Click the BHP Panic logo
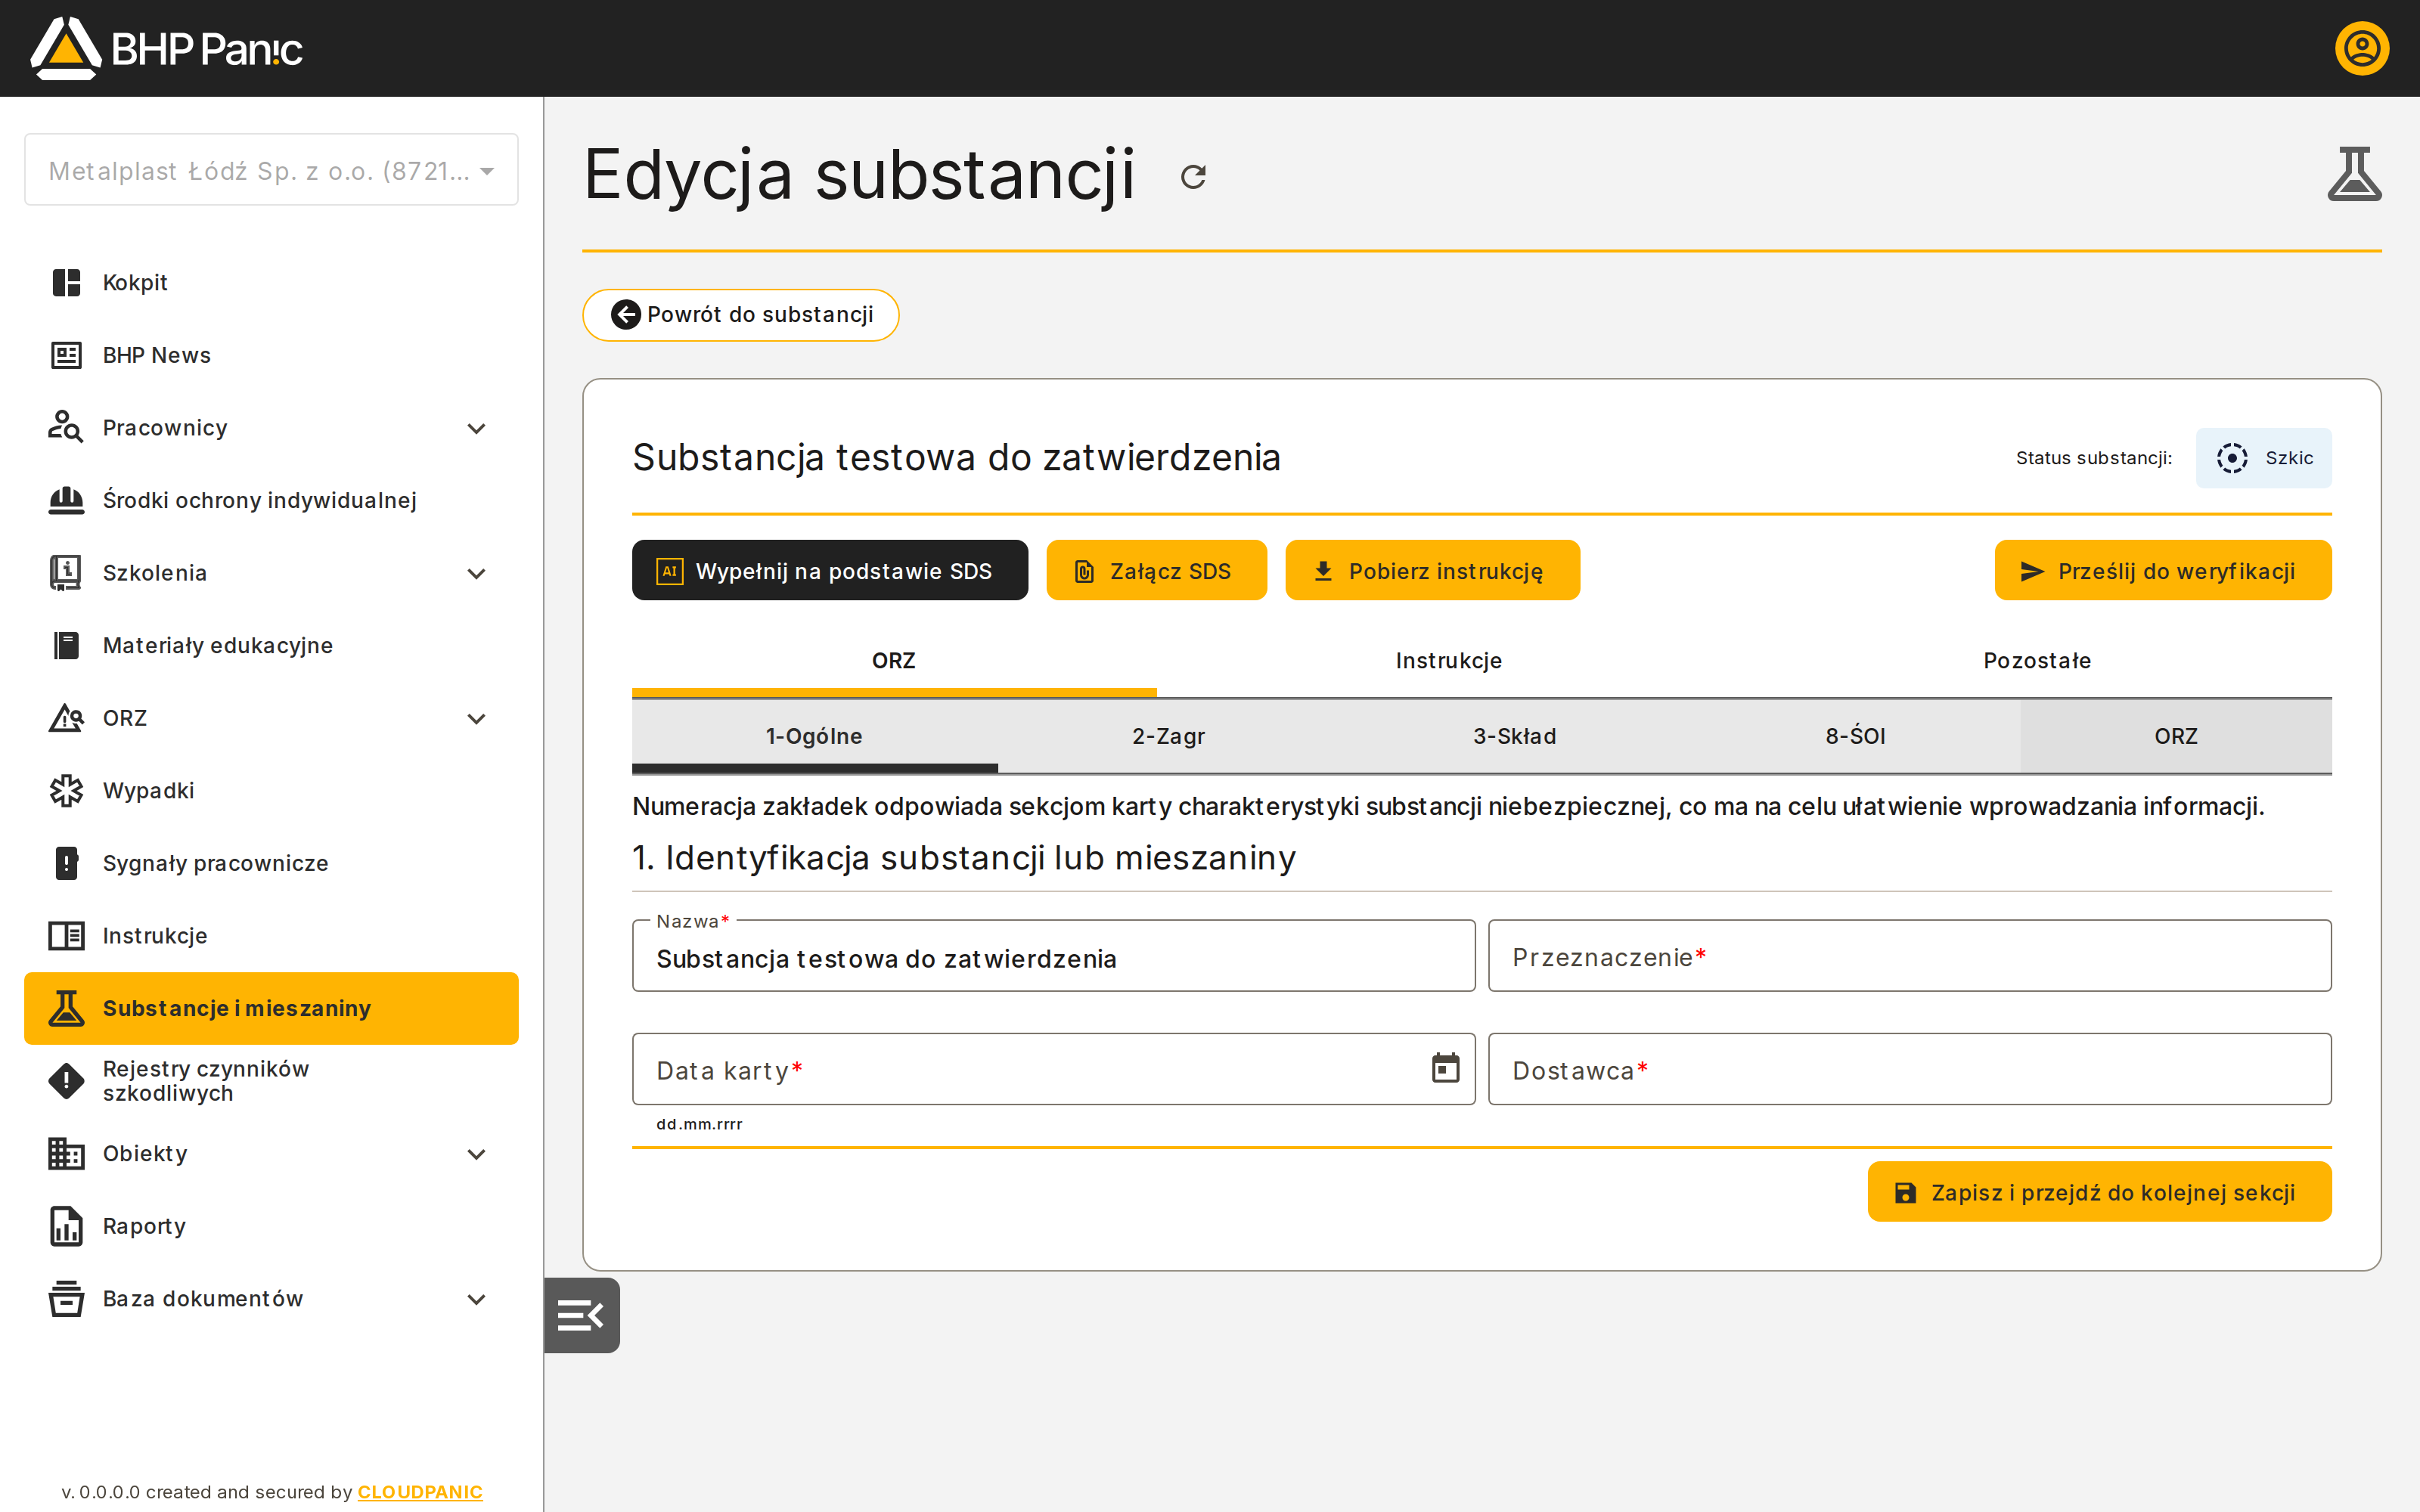 [166, 48]
